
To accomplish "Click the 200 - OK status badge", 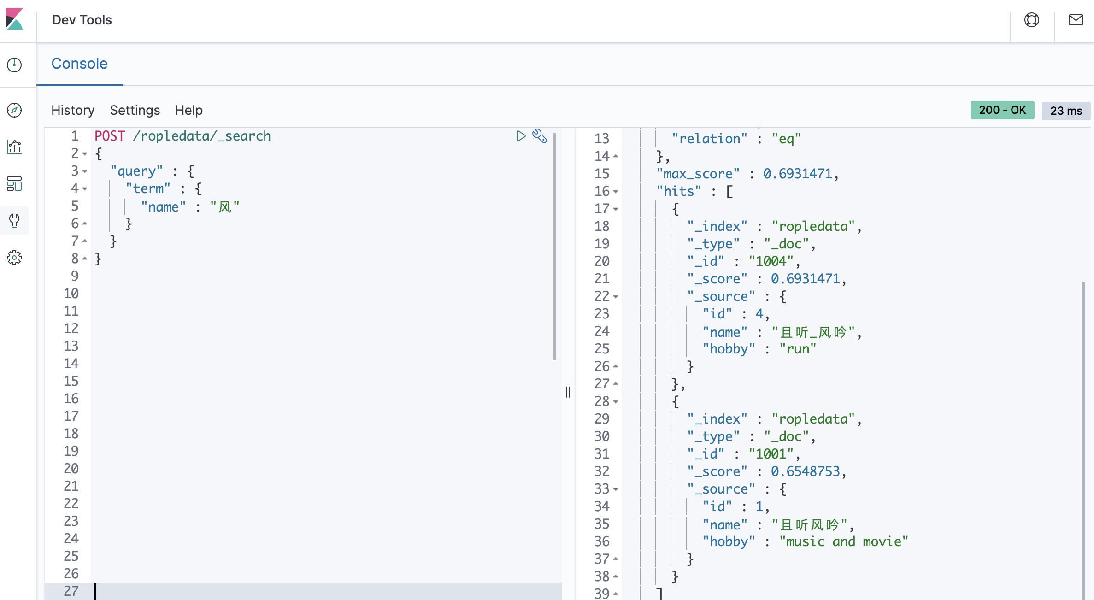I will pos(1002,110).
